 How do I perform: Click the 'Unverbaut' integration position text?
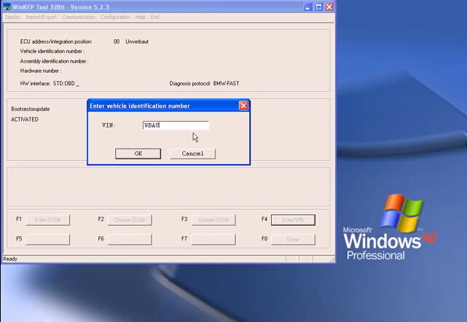click(x=137, y=42)
